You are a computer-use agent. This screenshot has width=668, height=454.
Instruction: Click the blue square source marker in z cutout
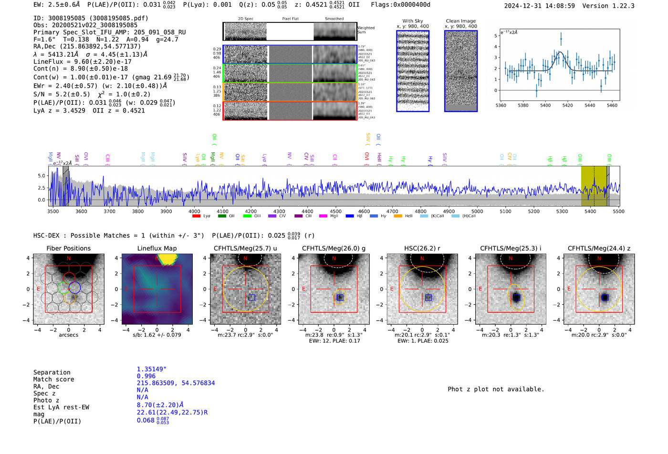(605, 297)
